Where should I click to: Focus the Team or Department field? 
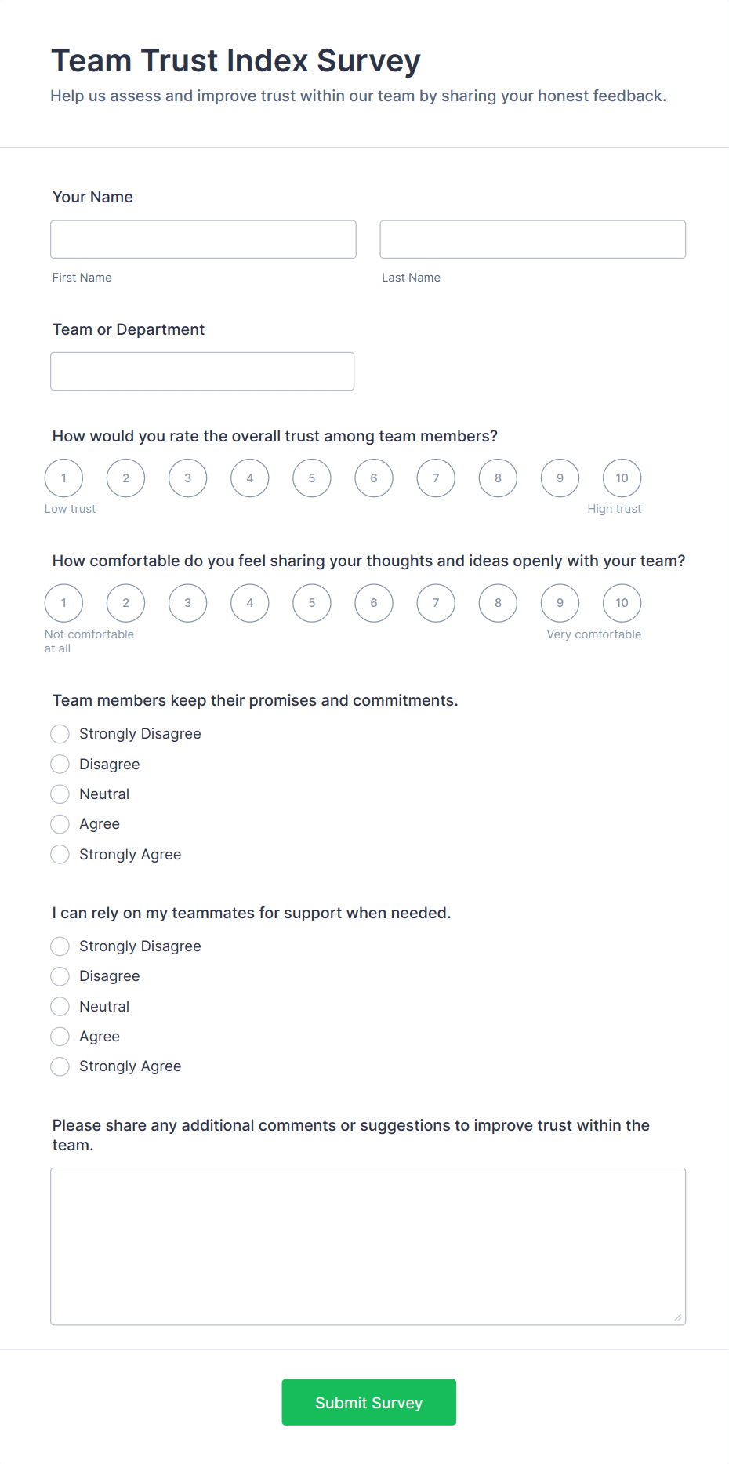pyautogui.click(x=202, y=371)
